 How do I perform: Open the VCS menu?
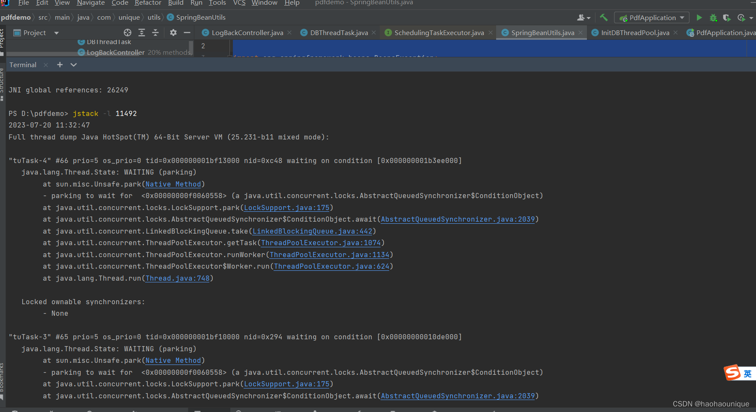coord(239,3)
